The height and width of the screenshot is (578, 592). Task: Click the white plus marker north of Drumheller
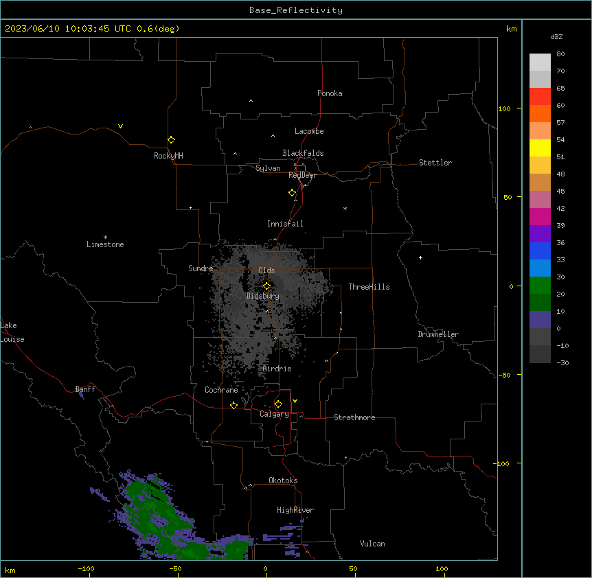click(420, 257)
